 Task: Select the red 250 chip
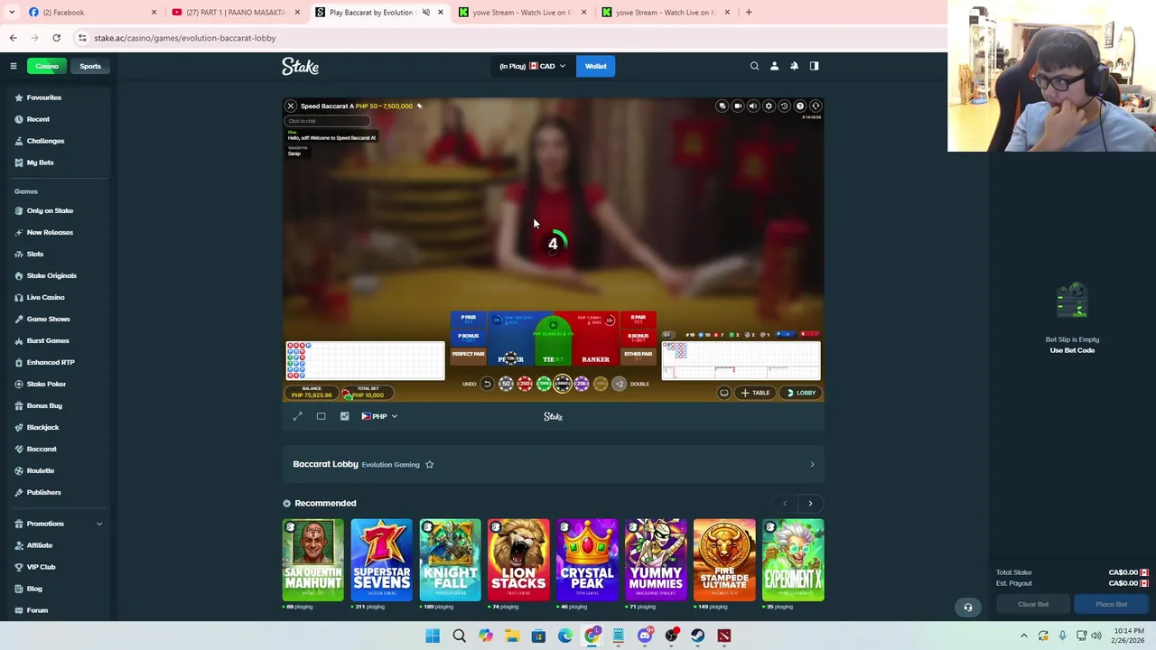[525, 384]
